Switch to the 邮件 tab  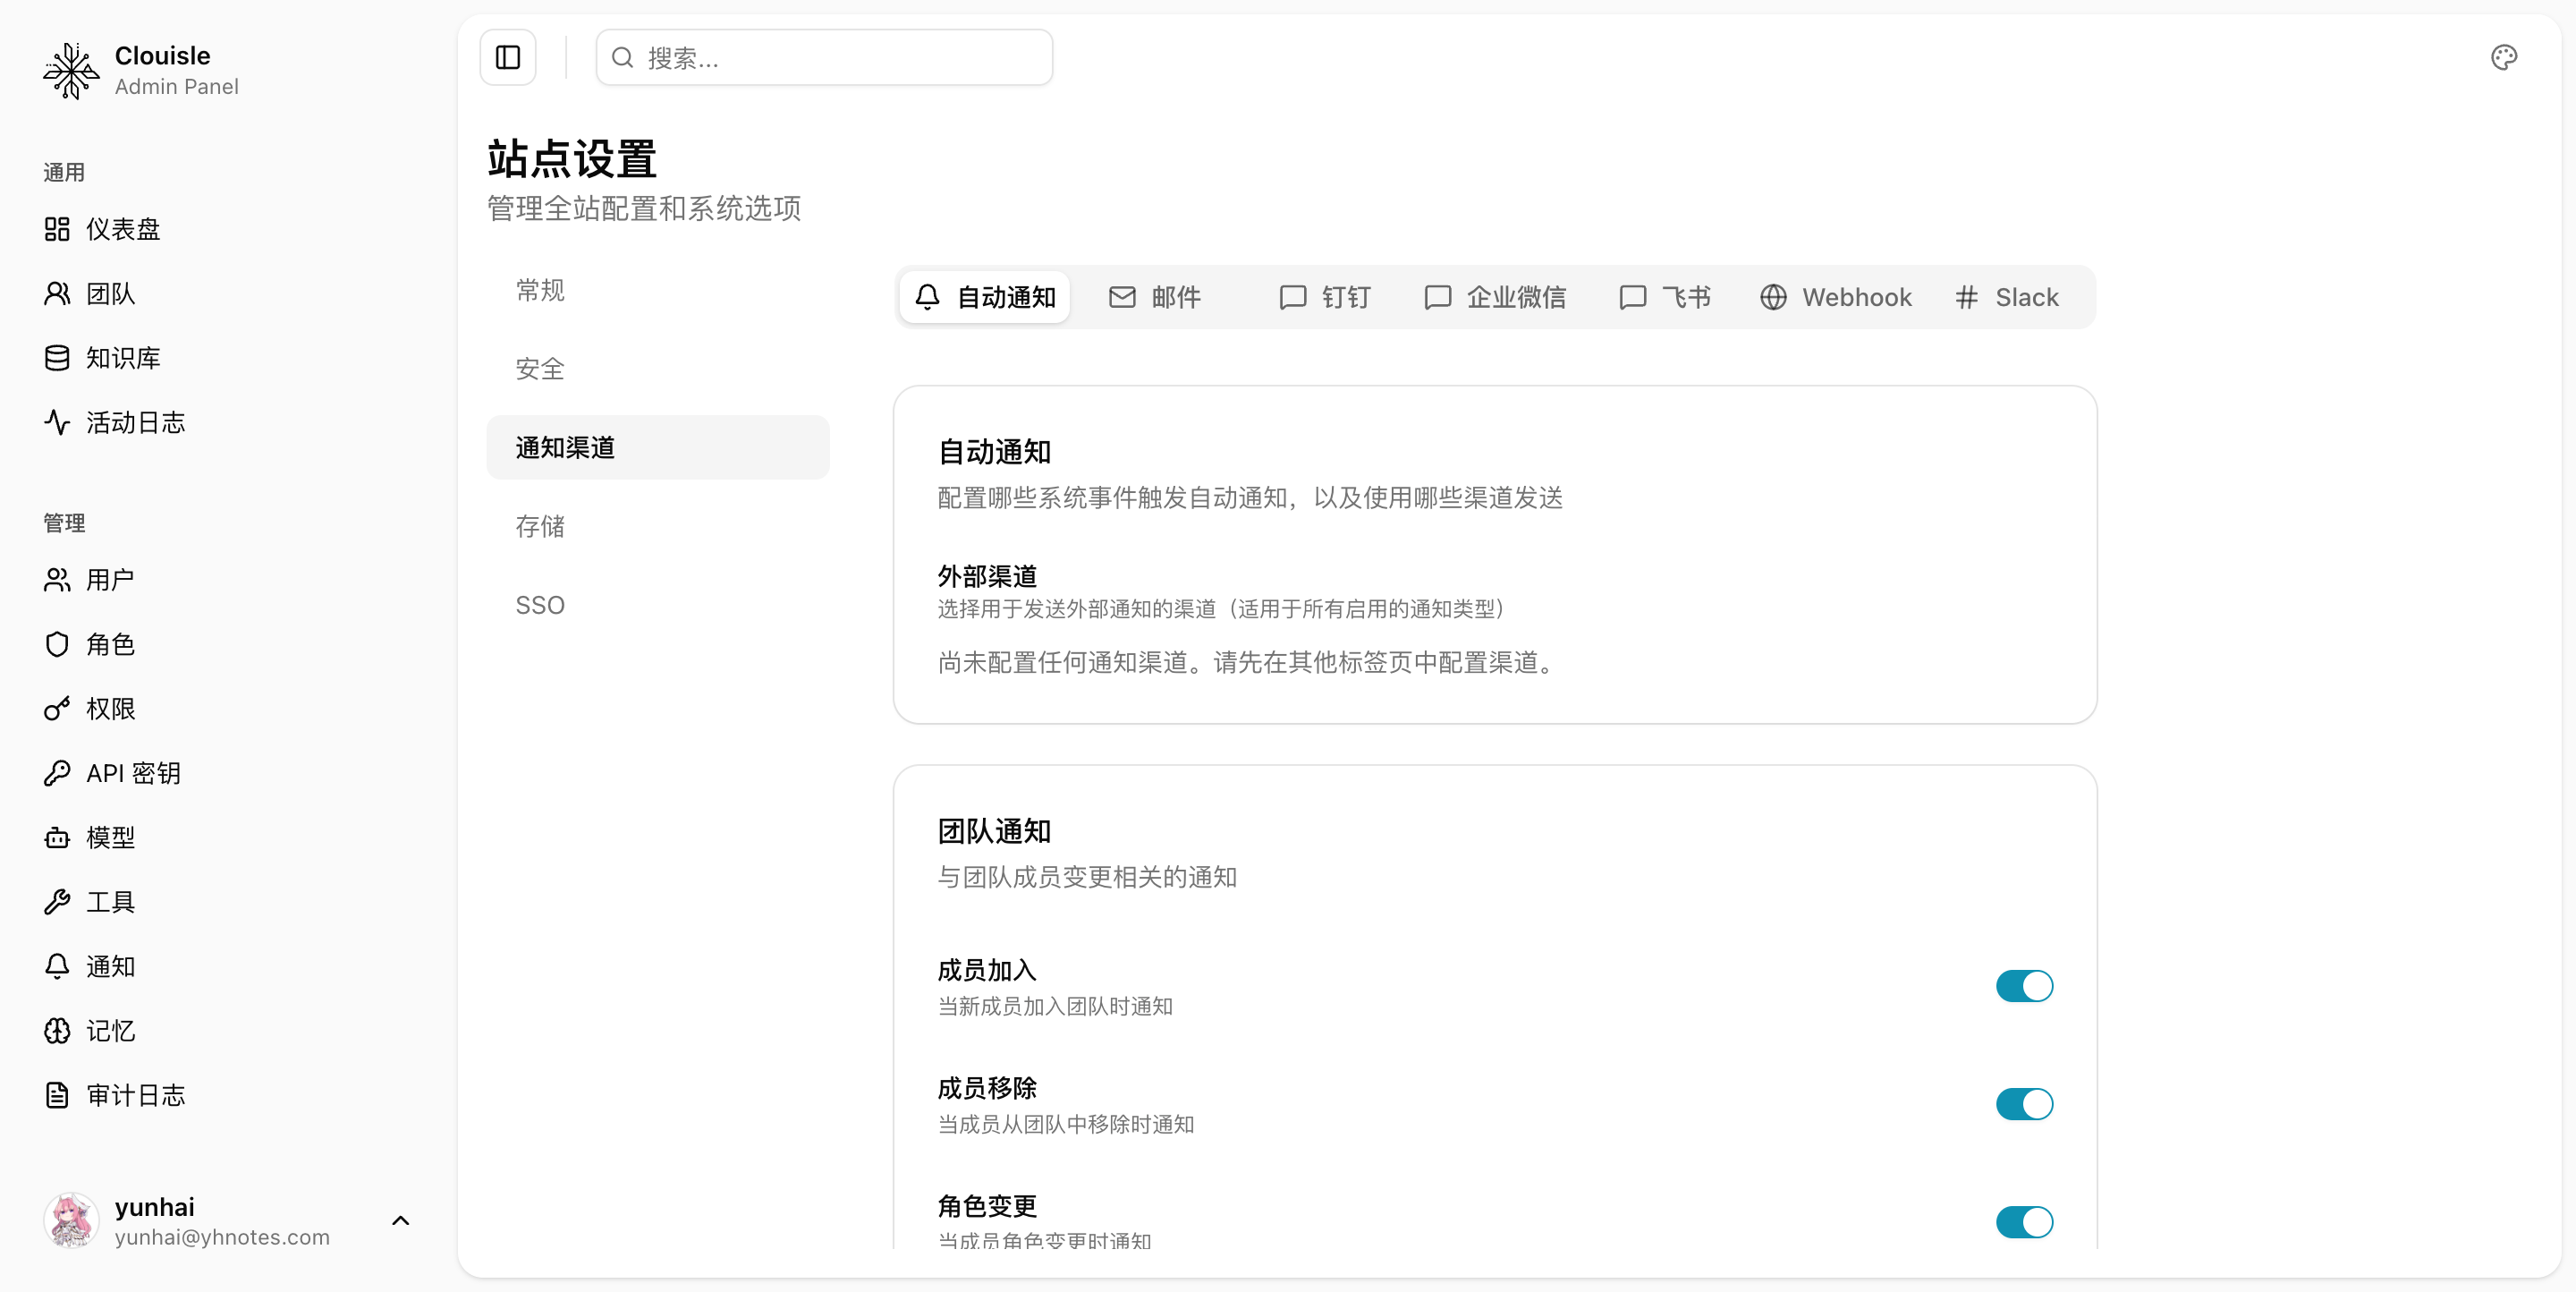click(x=1155, y=297)
